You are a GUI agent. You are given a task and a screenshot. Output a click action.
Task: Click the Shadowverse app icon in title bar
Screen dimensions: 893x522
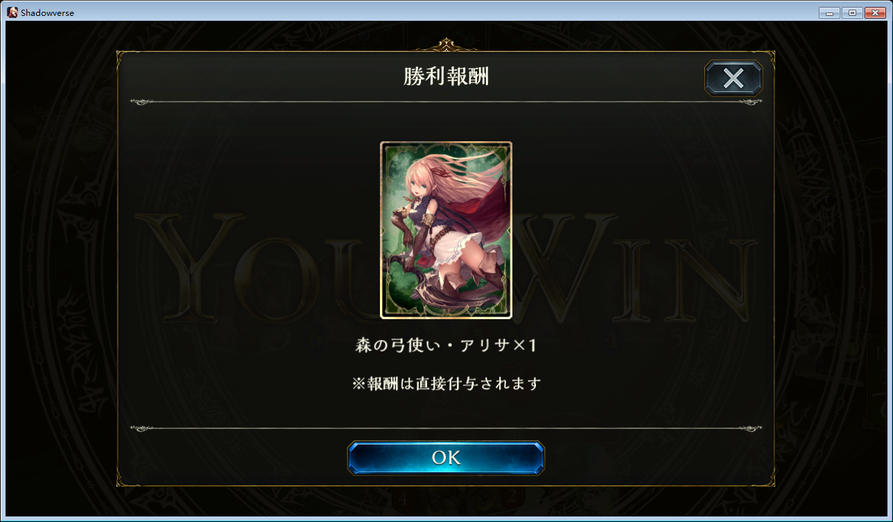(12, 12)
